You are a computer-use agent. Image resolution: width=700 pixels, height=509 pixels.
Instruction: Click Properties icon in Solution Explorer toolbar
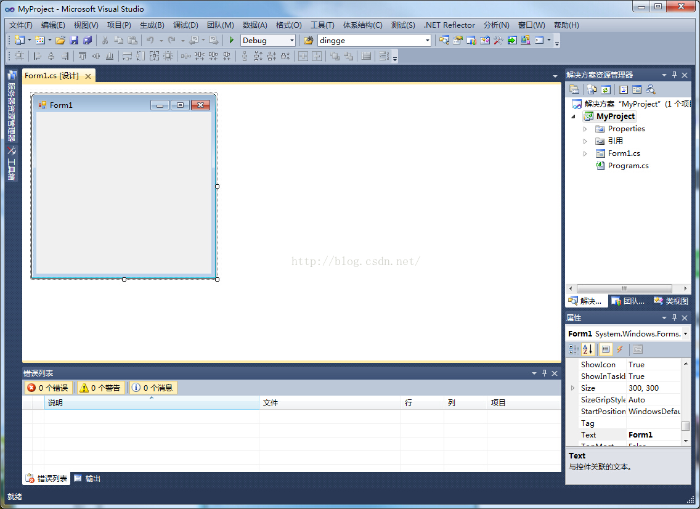pos(574,90)
